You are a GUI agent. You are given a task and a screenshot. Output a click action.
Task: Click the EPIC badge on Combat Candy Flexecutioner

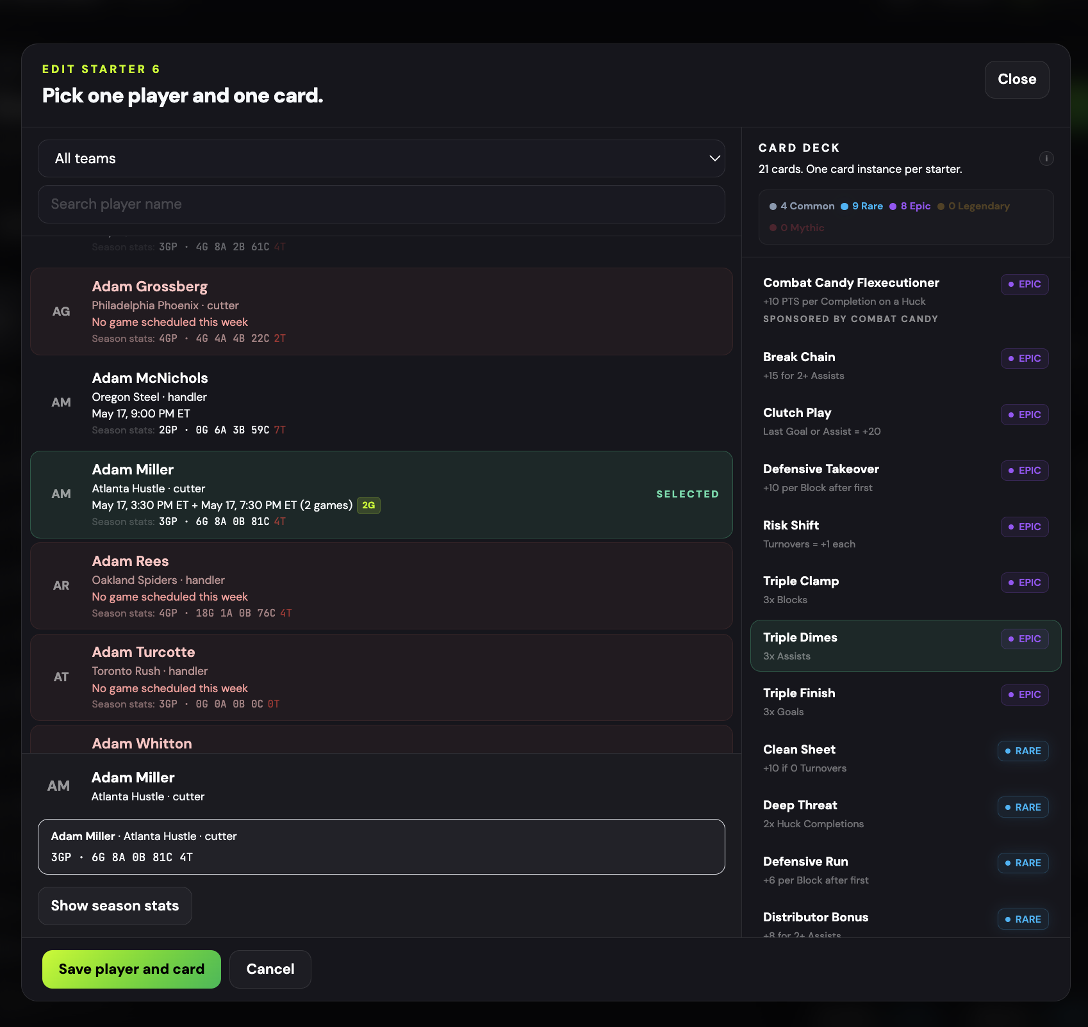tap(1025, 284)
